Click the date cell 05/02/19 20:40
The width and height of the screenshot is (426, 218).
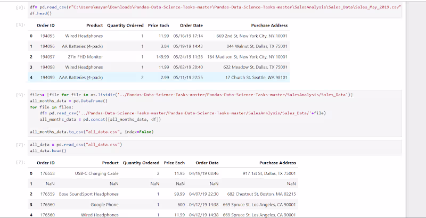[x=188, y=67]
